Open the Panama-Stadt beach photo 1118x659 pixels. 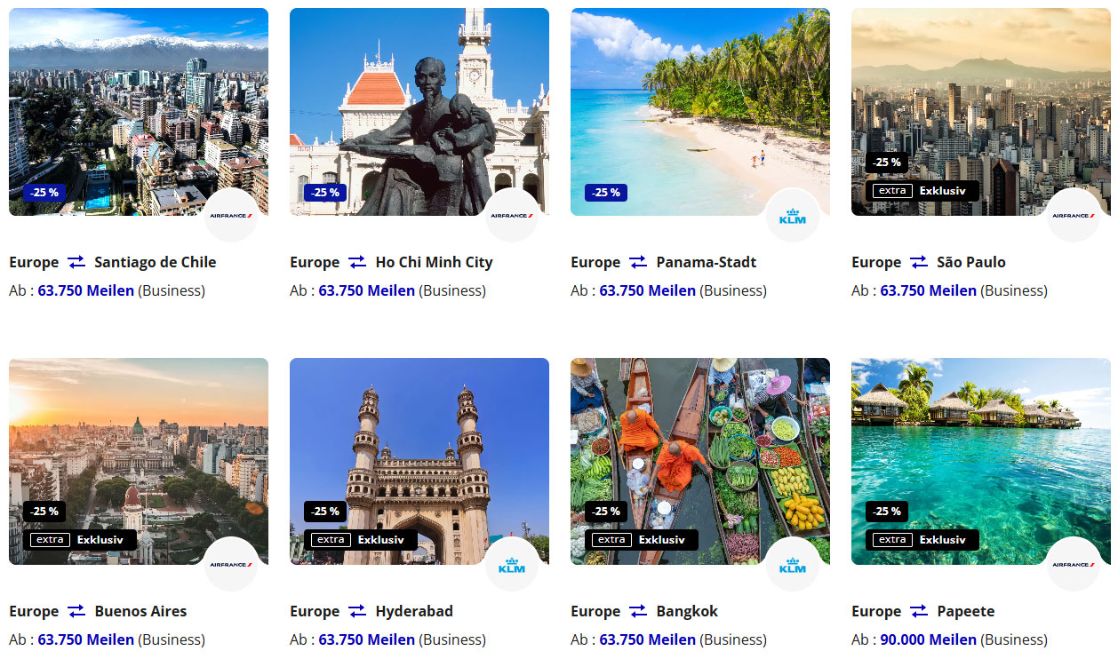tap(700, 112)
